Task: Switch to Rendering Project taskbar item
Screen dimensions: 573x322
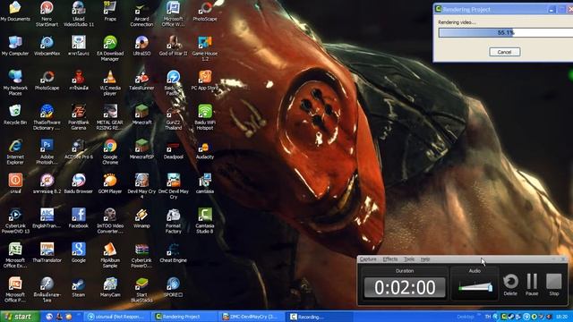Action: point(184,317)
